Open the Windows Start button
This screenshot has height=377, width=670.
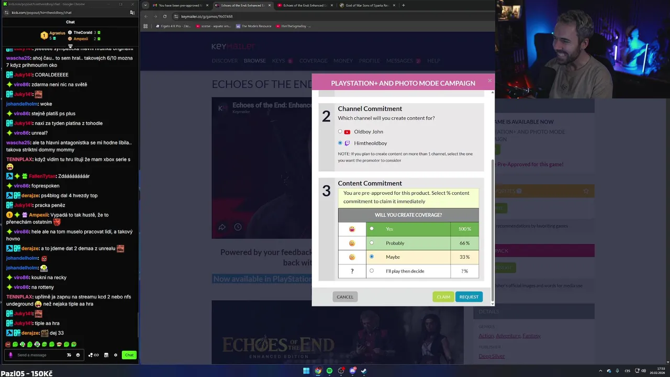(306, 371)
